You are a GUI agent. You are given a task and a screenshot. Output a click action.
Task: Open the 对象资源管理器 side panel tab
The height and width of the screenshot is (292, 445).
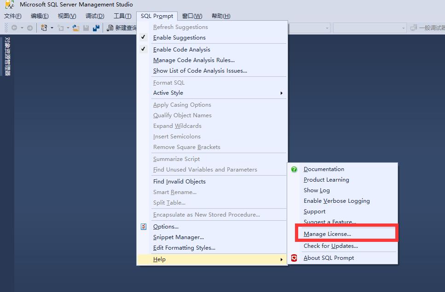click(7, 56)
